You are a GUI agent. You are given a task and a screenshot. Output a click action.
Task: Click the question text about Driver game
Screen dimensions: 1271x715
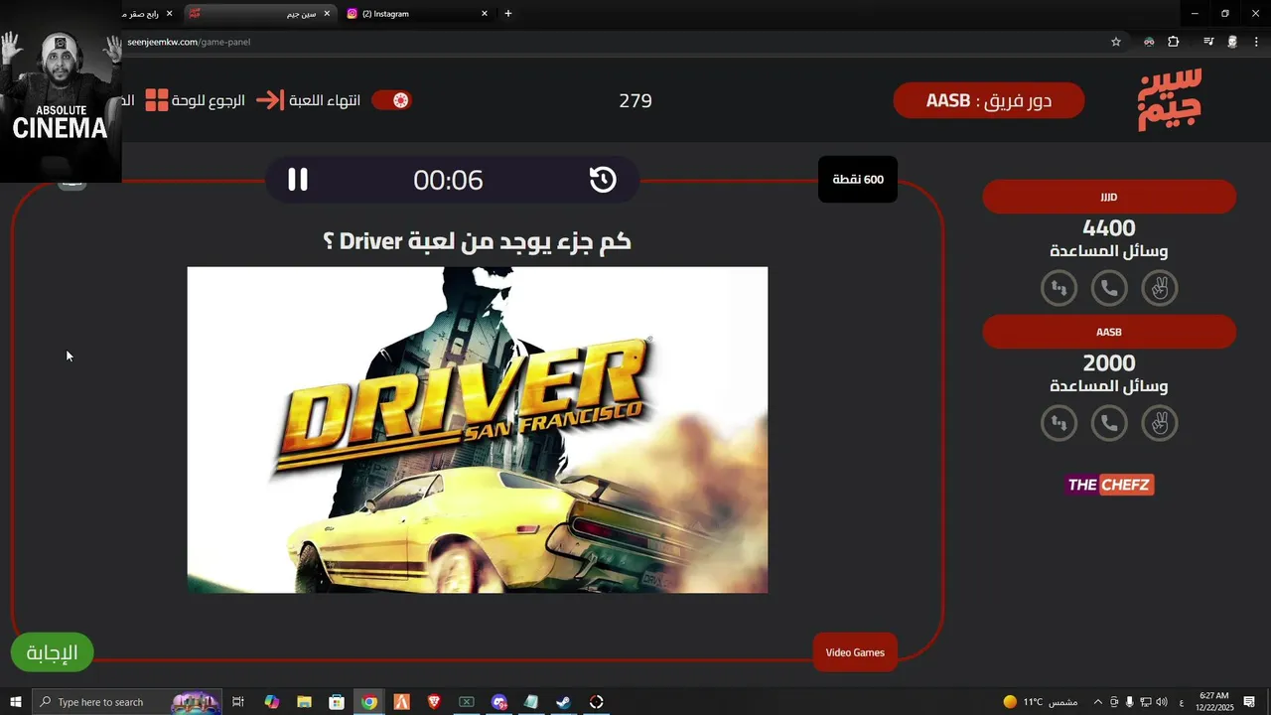pos(478,241)
